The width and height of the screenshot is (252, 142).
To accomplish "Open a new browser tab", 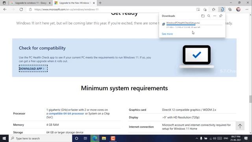I will [x=100, y=3].
